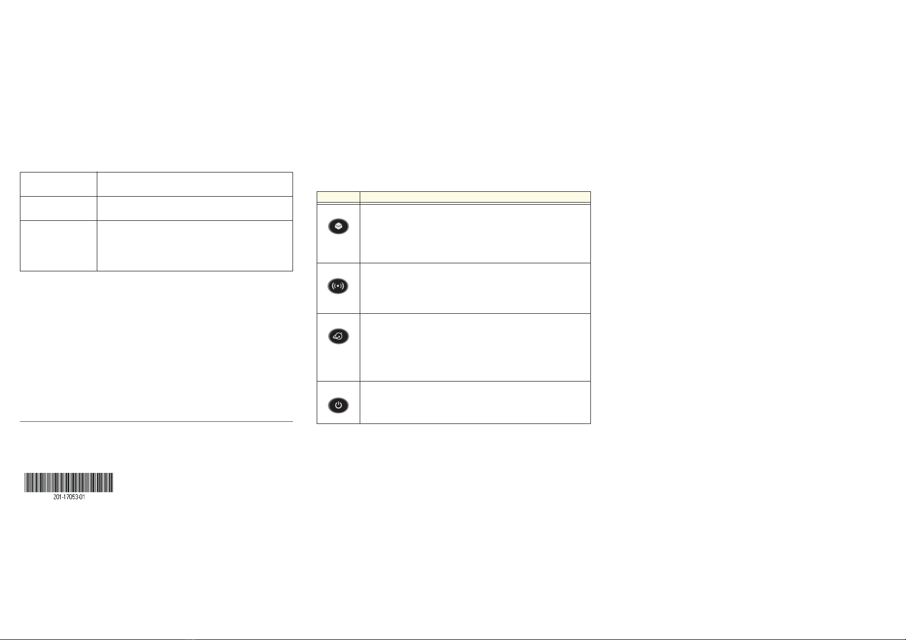Click the blank description cell beside the power icon
Viewport: 906px width, 640px height.
point(475,402)
